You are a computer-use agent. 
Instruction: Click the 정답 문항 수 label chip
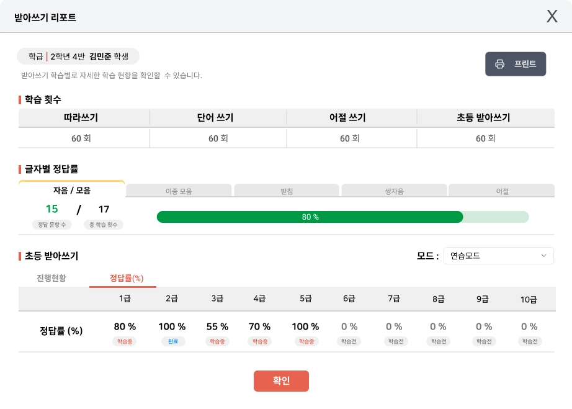click(x=52, y=225)
